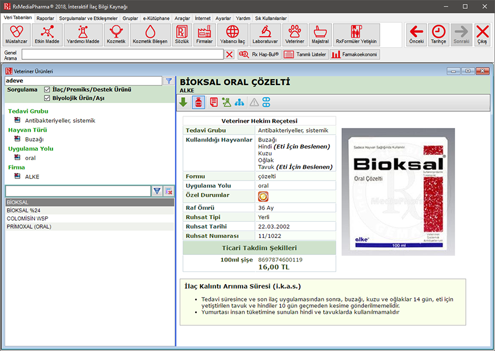Switch to the Raporlar tab
This screenshot has width=495, height=351.
(x=45, y=18)
